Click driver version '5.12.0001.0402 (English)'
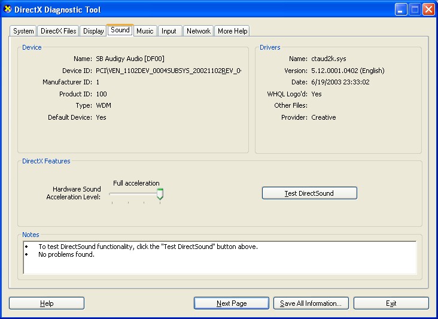Viewport: 438px width, 319px height. pyautogui.click(x=348, y=71)
